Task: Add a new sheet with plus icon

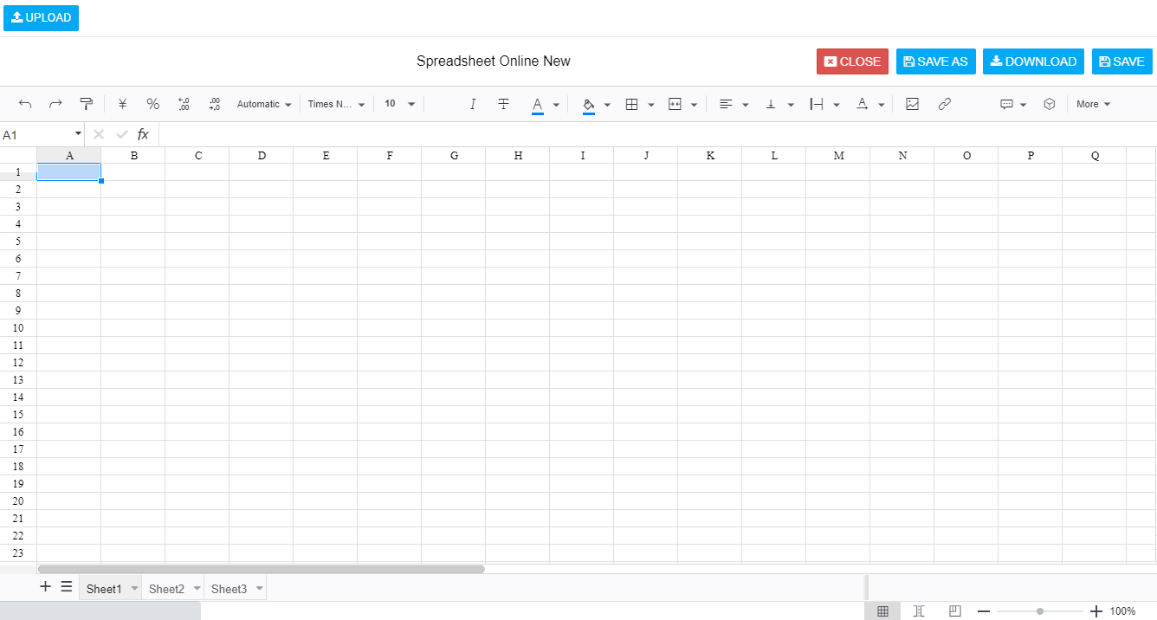Action: [x=46, y=587]
